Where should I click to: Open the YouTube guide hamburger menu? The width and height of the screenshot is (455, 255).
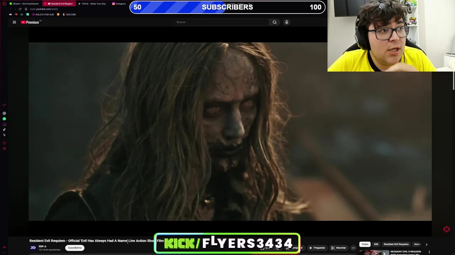pos(14,22)
